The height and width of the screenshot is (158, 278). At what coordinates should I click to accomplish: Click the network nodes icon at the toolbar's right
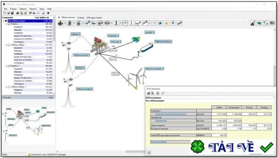pos(266,23)
